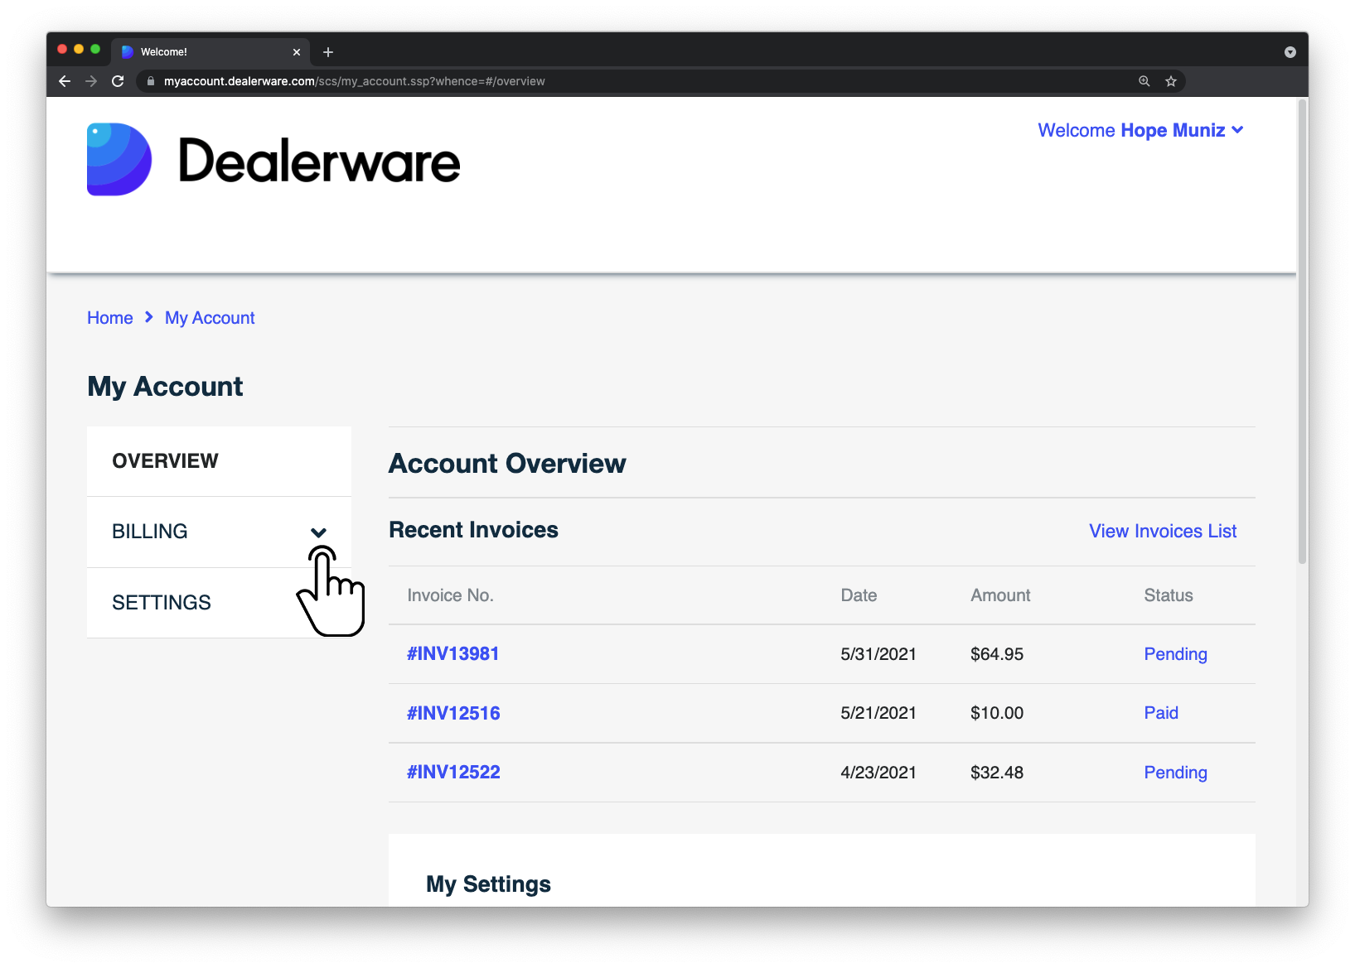
Task: Click the Home breadcrumb link
Action: [110, 318]
